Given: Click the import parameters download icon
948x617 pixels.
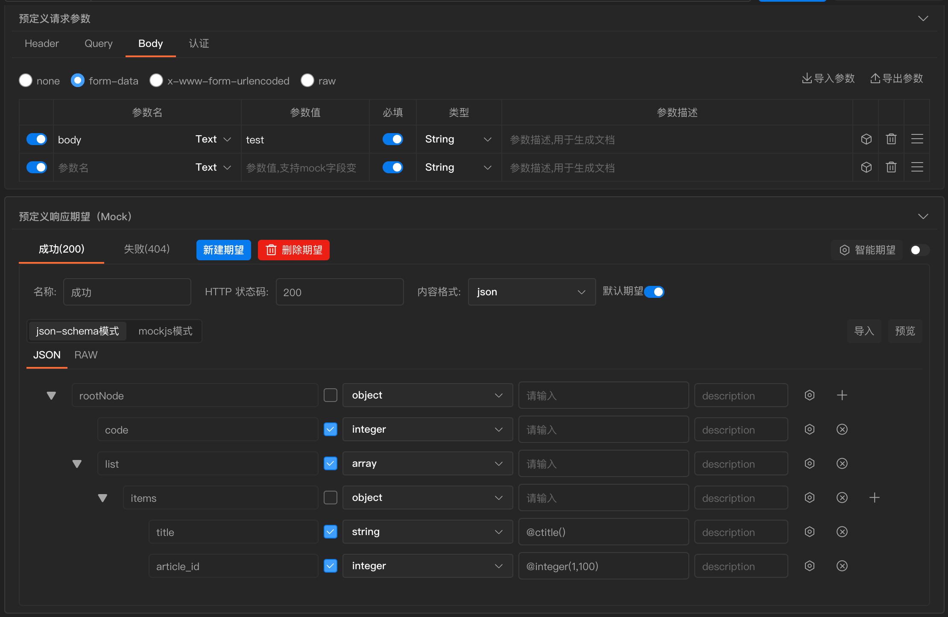Looking at the screenshot, I should pyautogui.click(x=807, y=79).
